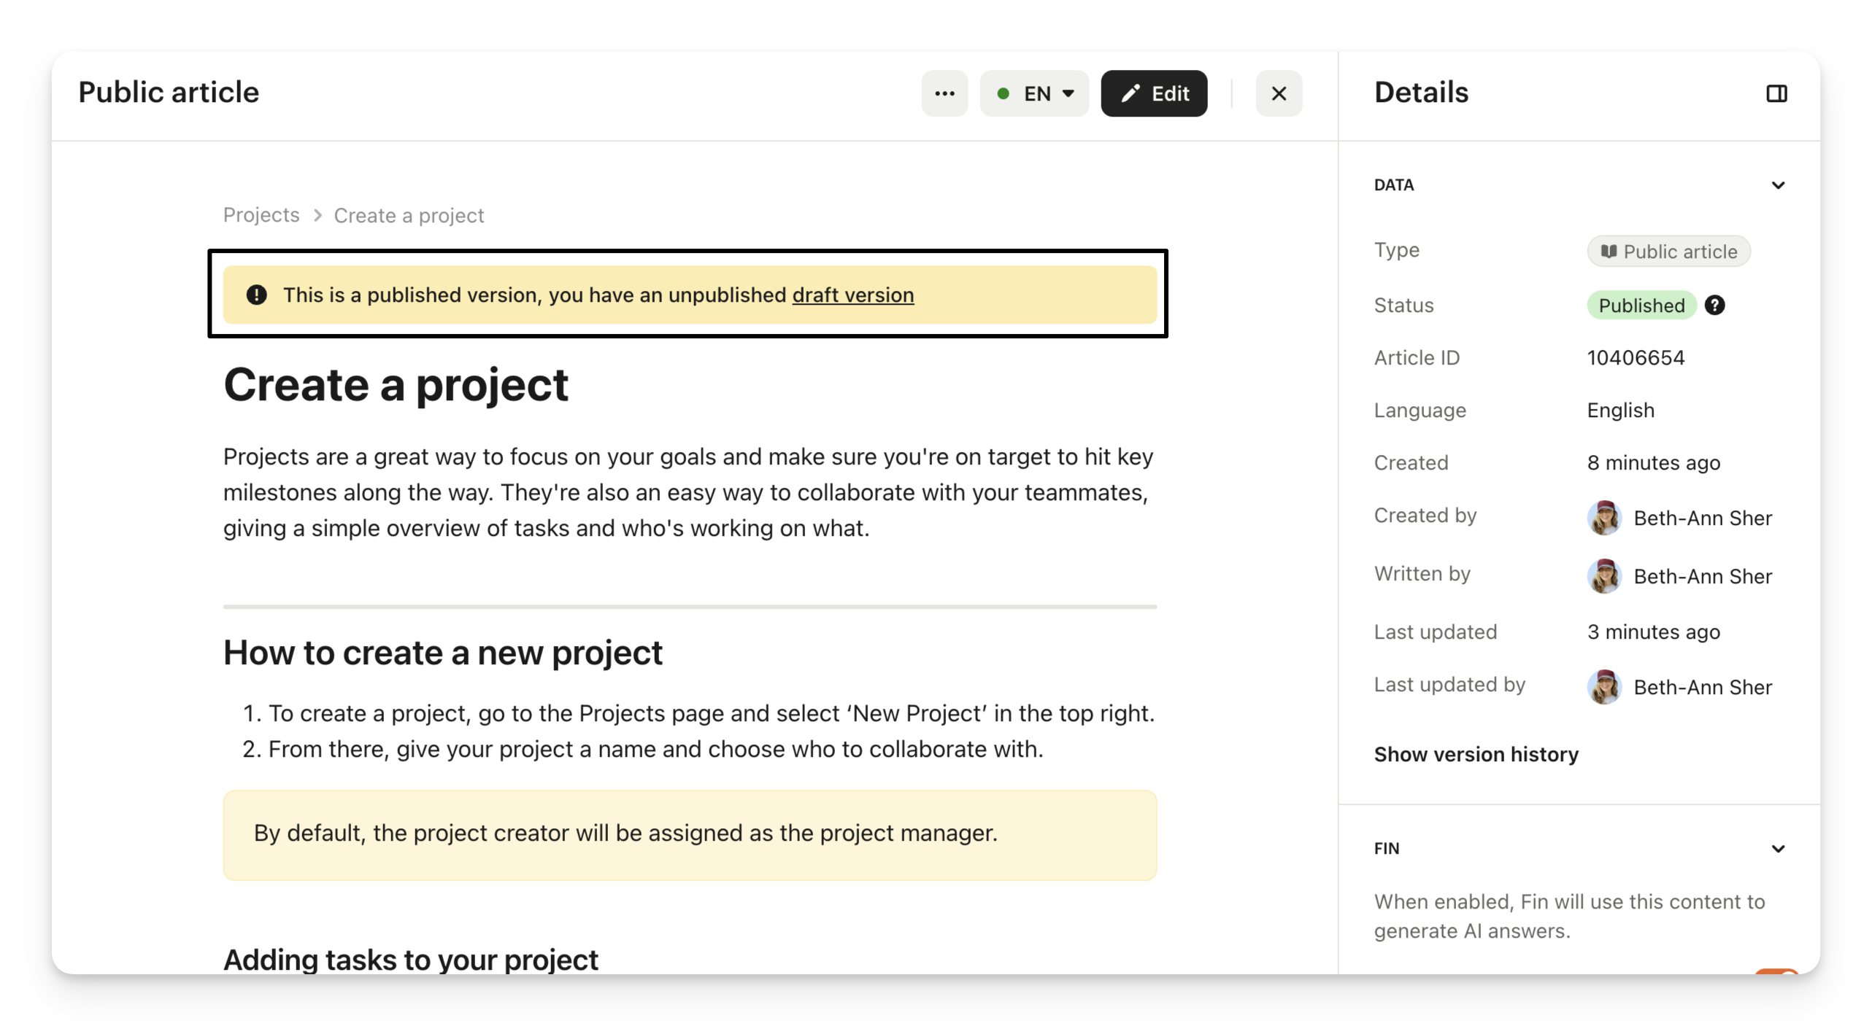Viewport: 1872px width, 1026px height.
Task: Click the avatar beside Written by
Action: coord(1603,576)
